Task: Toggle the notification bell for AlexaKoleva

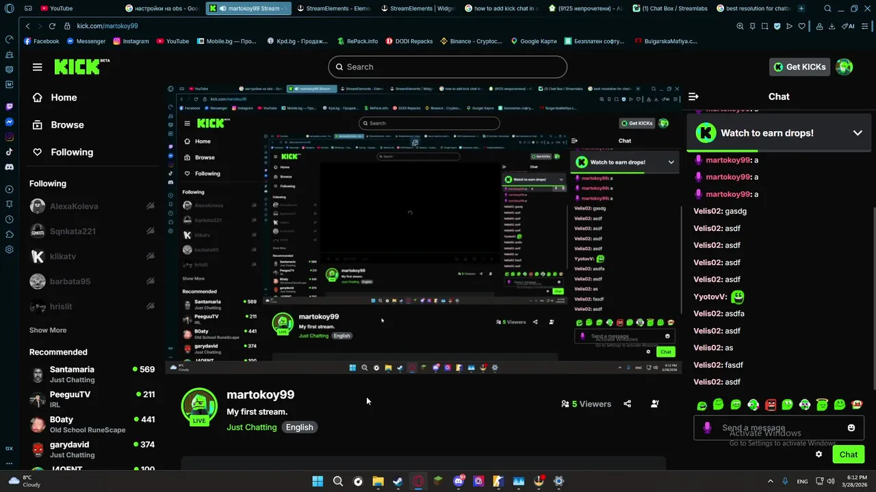Action: tap(150, 206)
